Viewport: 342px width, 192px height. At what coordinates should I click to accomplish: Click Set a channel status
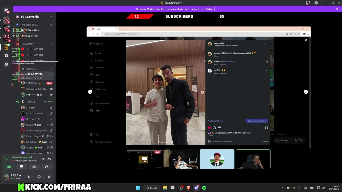tap(31, 78)
